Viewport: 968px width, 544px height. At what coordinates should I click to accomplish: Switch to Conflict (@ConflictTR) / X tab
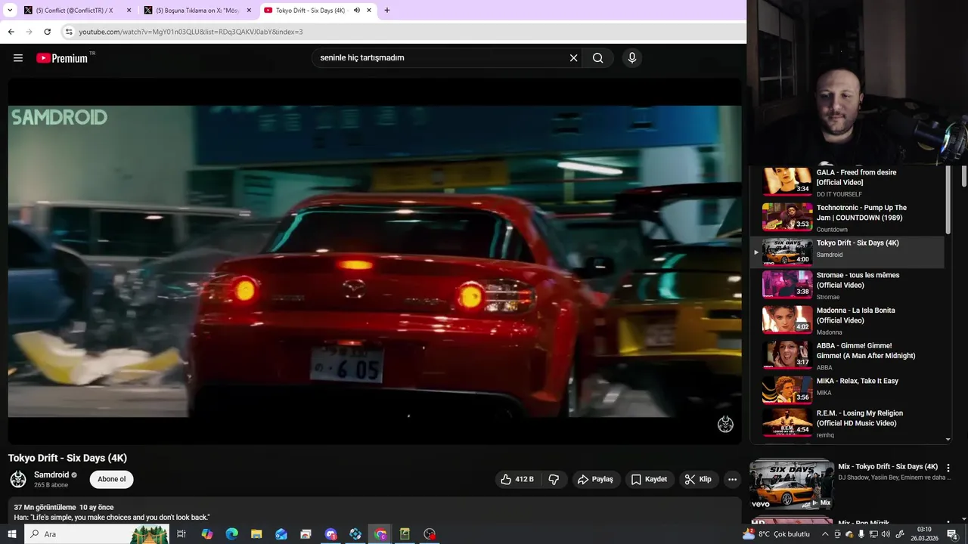76,11
